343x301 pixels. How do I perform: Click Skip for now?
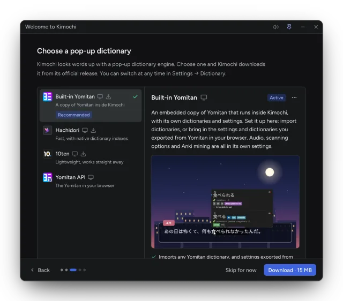[241, 270]
